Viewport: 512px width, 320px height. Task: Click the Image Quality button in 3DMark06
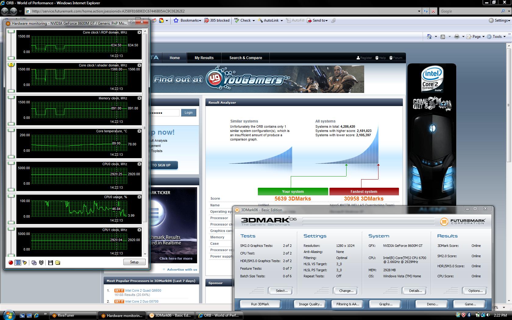coord(310,304)
